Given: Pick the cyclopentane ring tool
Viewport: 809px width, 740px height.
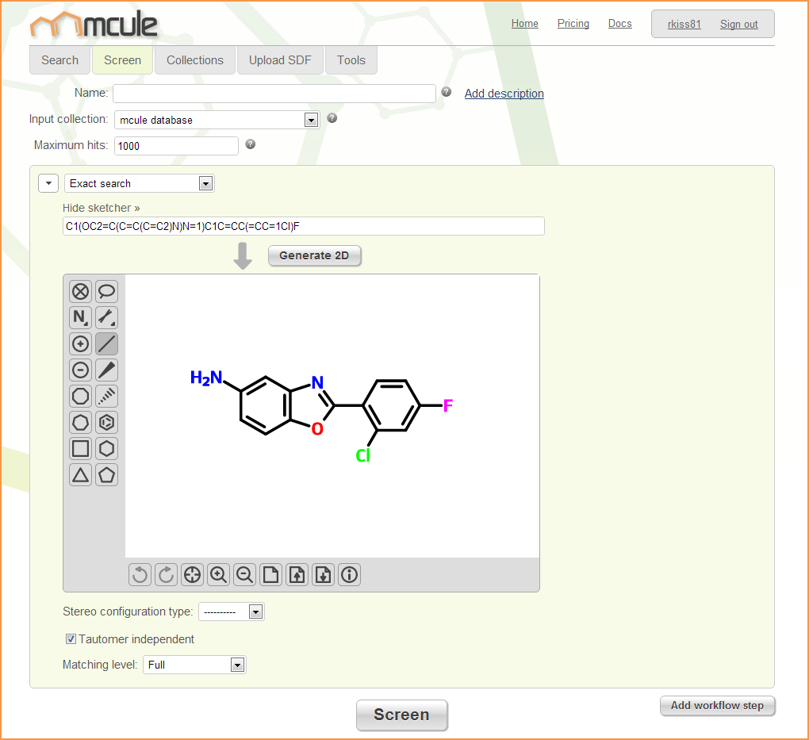Looking at the screenshot, I should (x=106, y=475).
